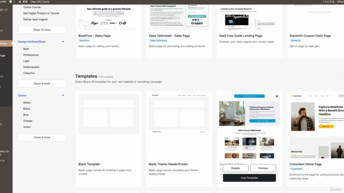Select the Colourful style checkbox

20,73
